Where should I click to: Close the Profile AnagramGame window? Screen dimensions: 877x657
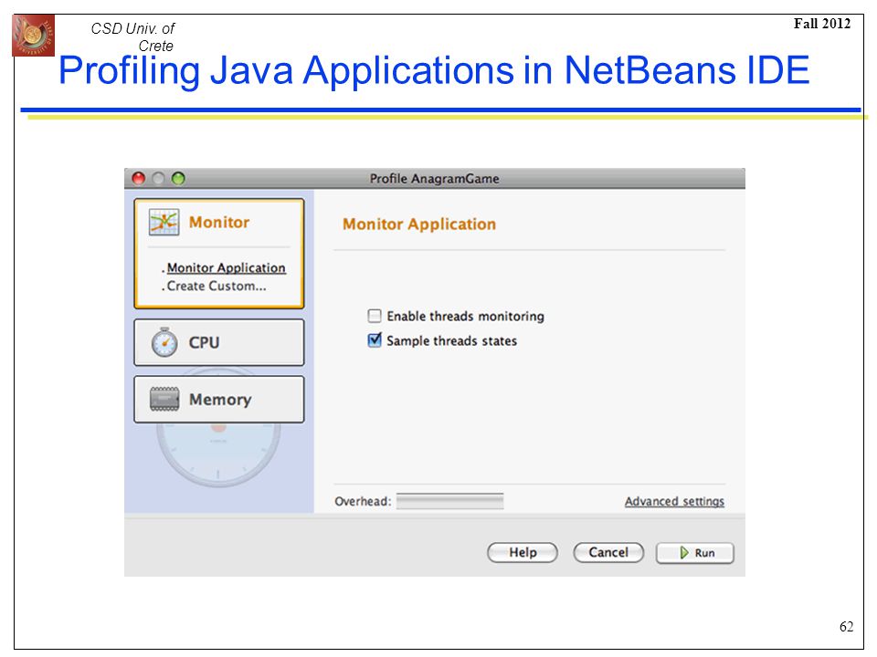click(x=139, y=178)
